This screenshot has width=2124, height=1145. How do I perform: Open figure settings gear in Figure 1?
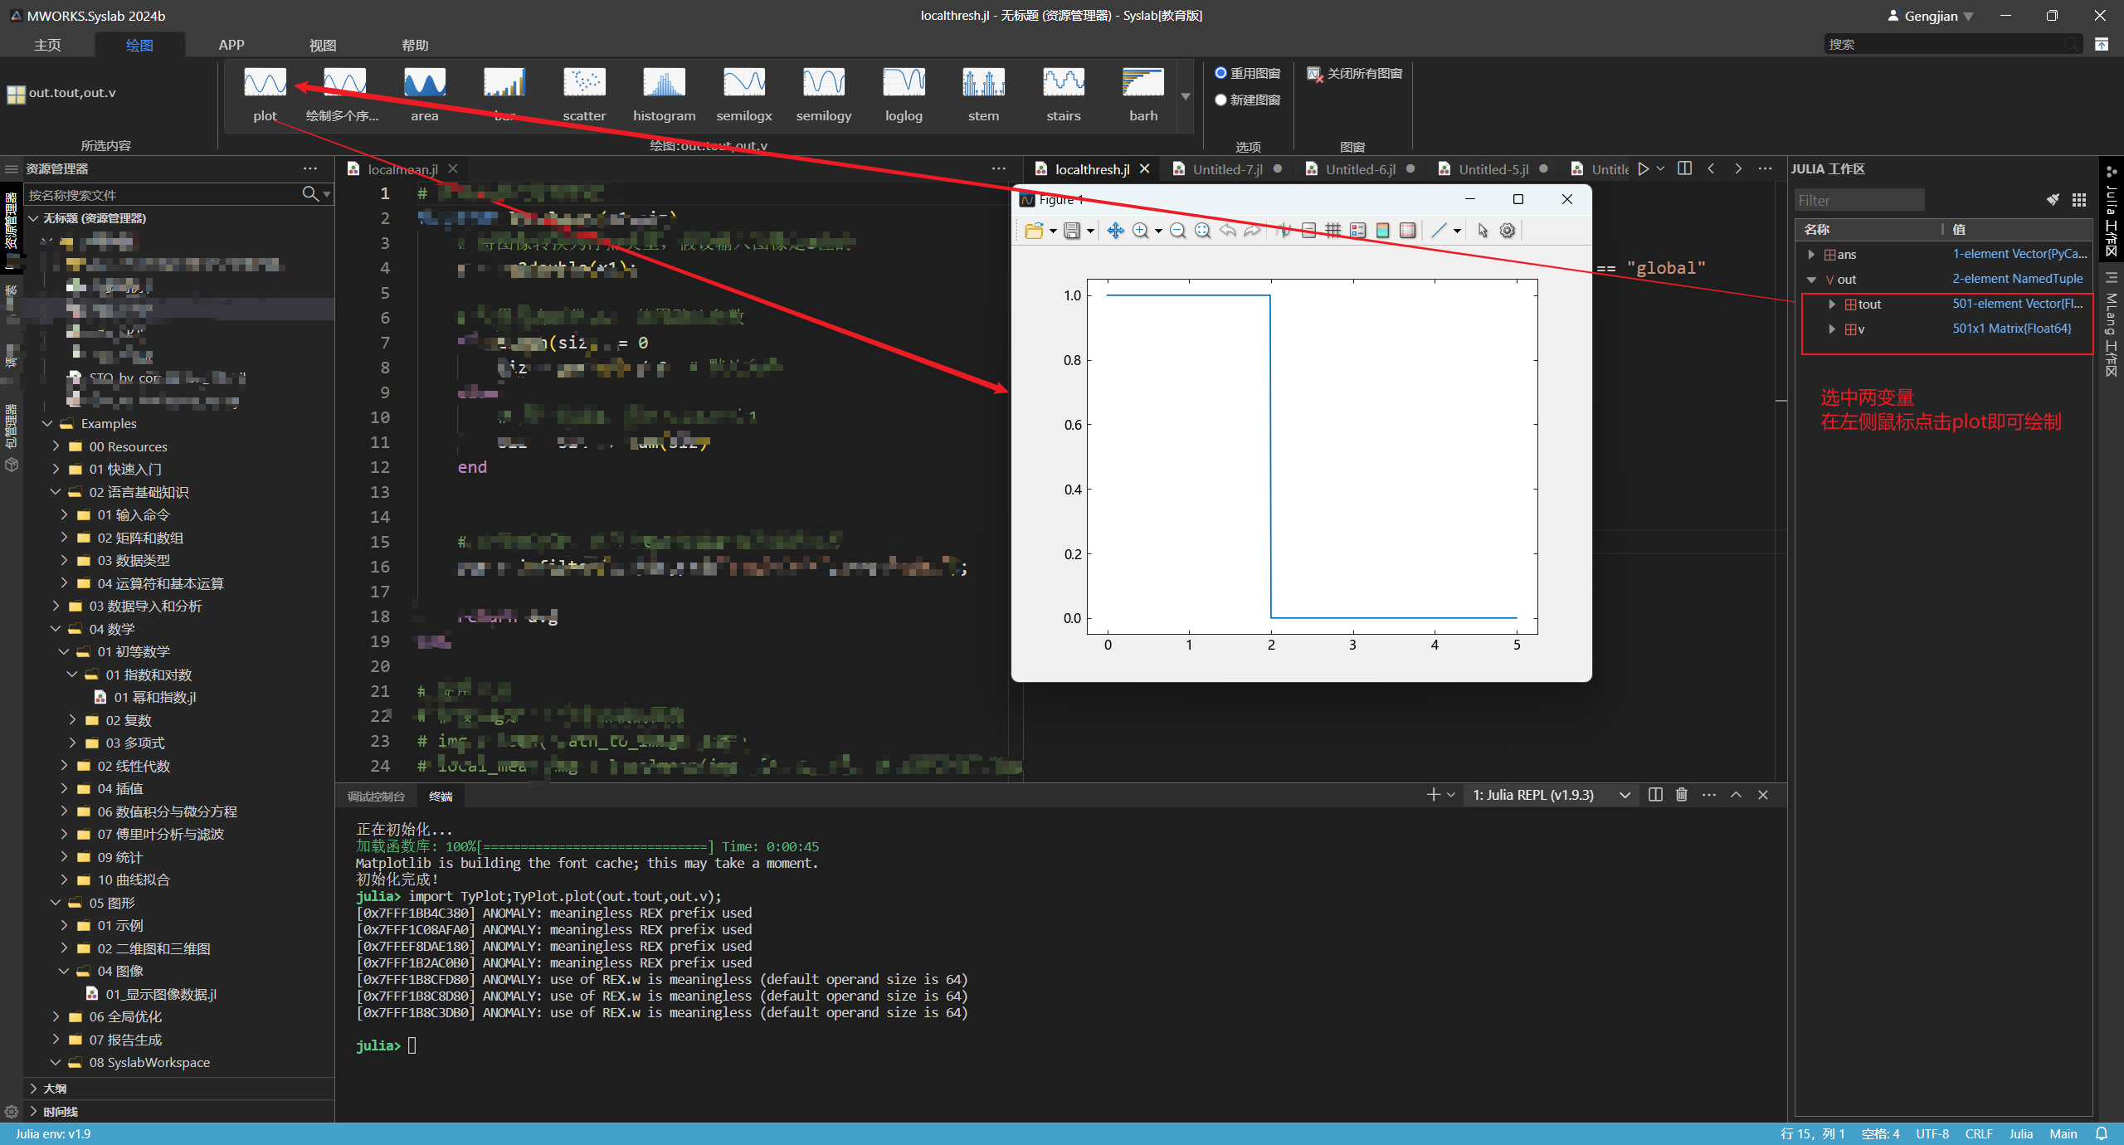click(x=1508, y=231)
